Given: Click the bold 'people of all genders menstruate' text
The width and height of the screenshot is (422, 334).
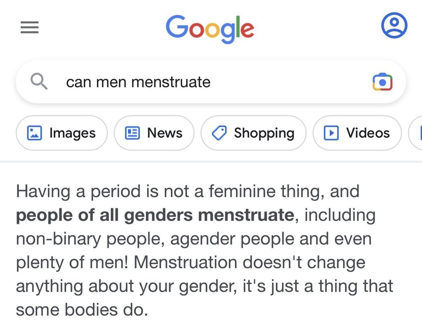Looking at the screenshot, I should [155, 215].
